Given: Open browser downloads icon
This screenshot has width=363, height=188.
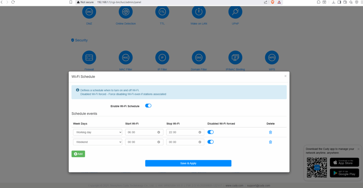Looking at the screenshot, I should pyautogui.click(x=333, y=2).
